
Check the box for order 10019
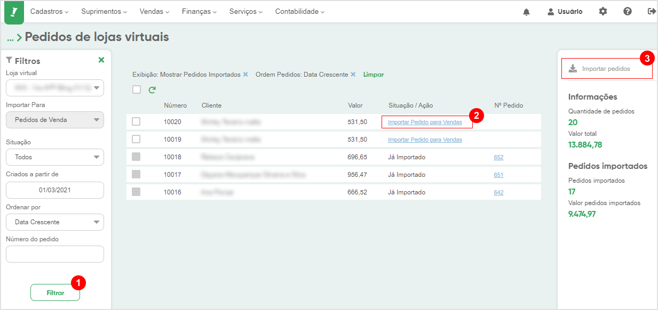coord(136,140)
